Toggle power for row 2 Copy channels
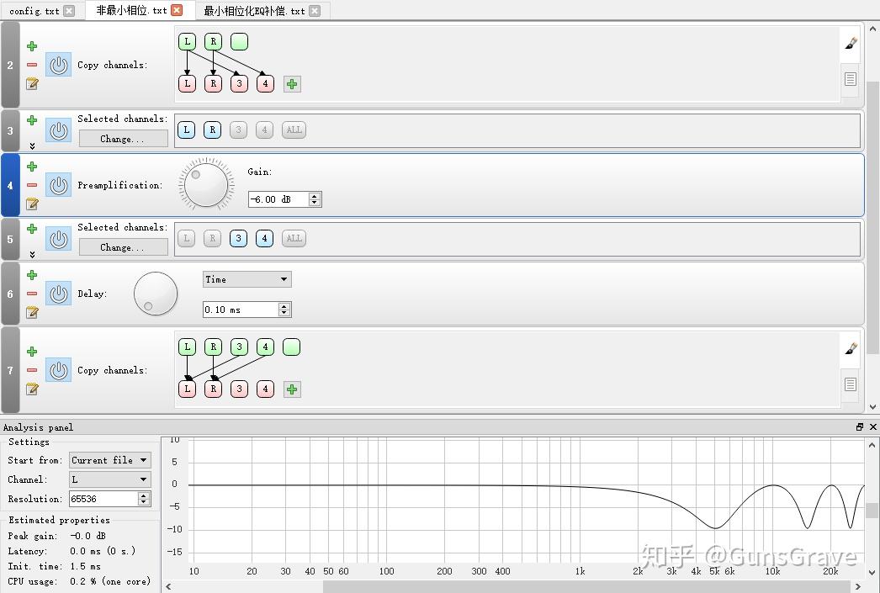Screen dimensions: 880x593 tap(58, 65)
